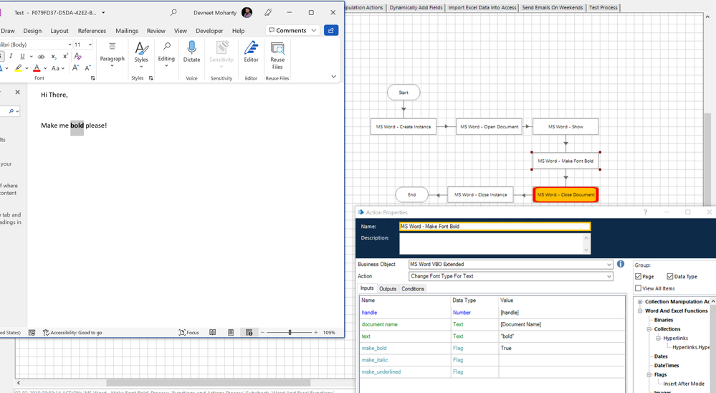This screenshot has height=393, width=716.
Task: Click the make_italic value cell
Action: pos(562,360)
